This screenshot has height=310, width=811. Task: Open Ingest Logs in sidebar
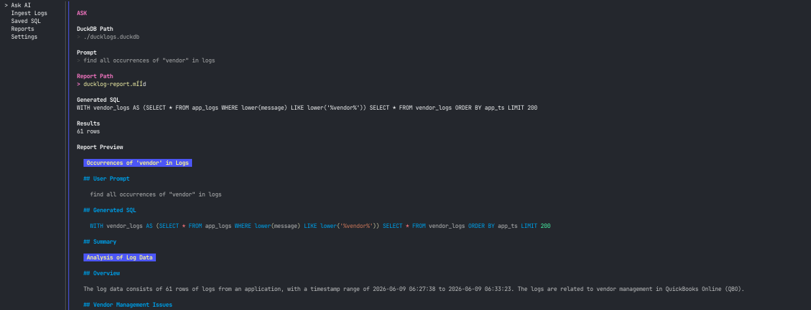point(29,13)
